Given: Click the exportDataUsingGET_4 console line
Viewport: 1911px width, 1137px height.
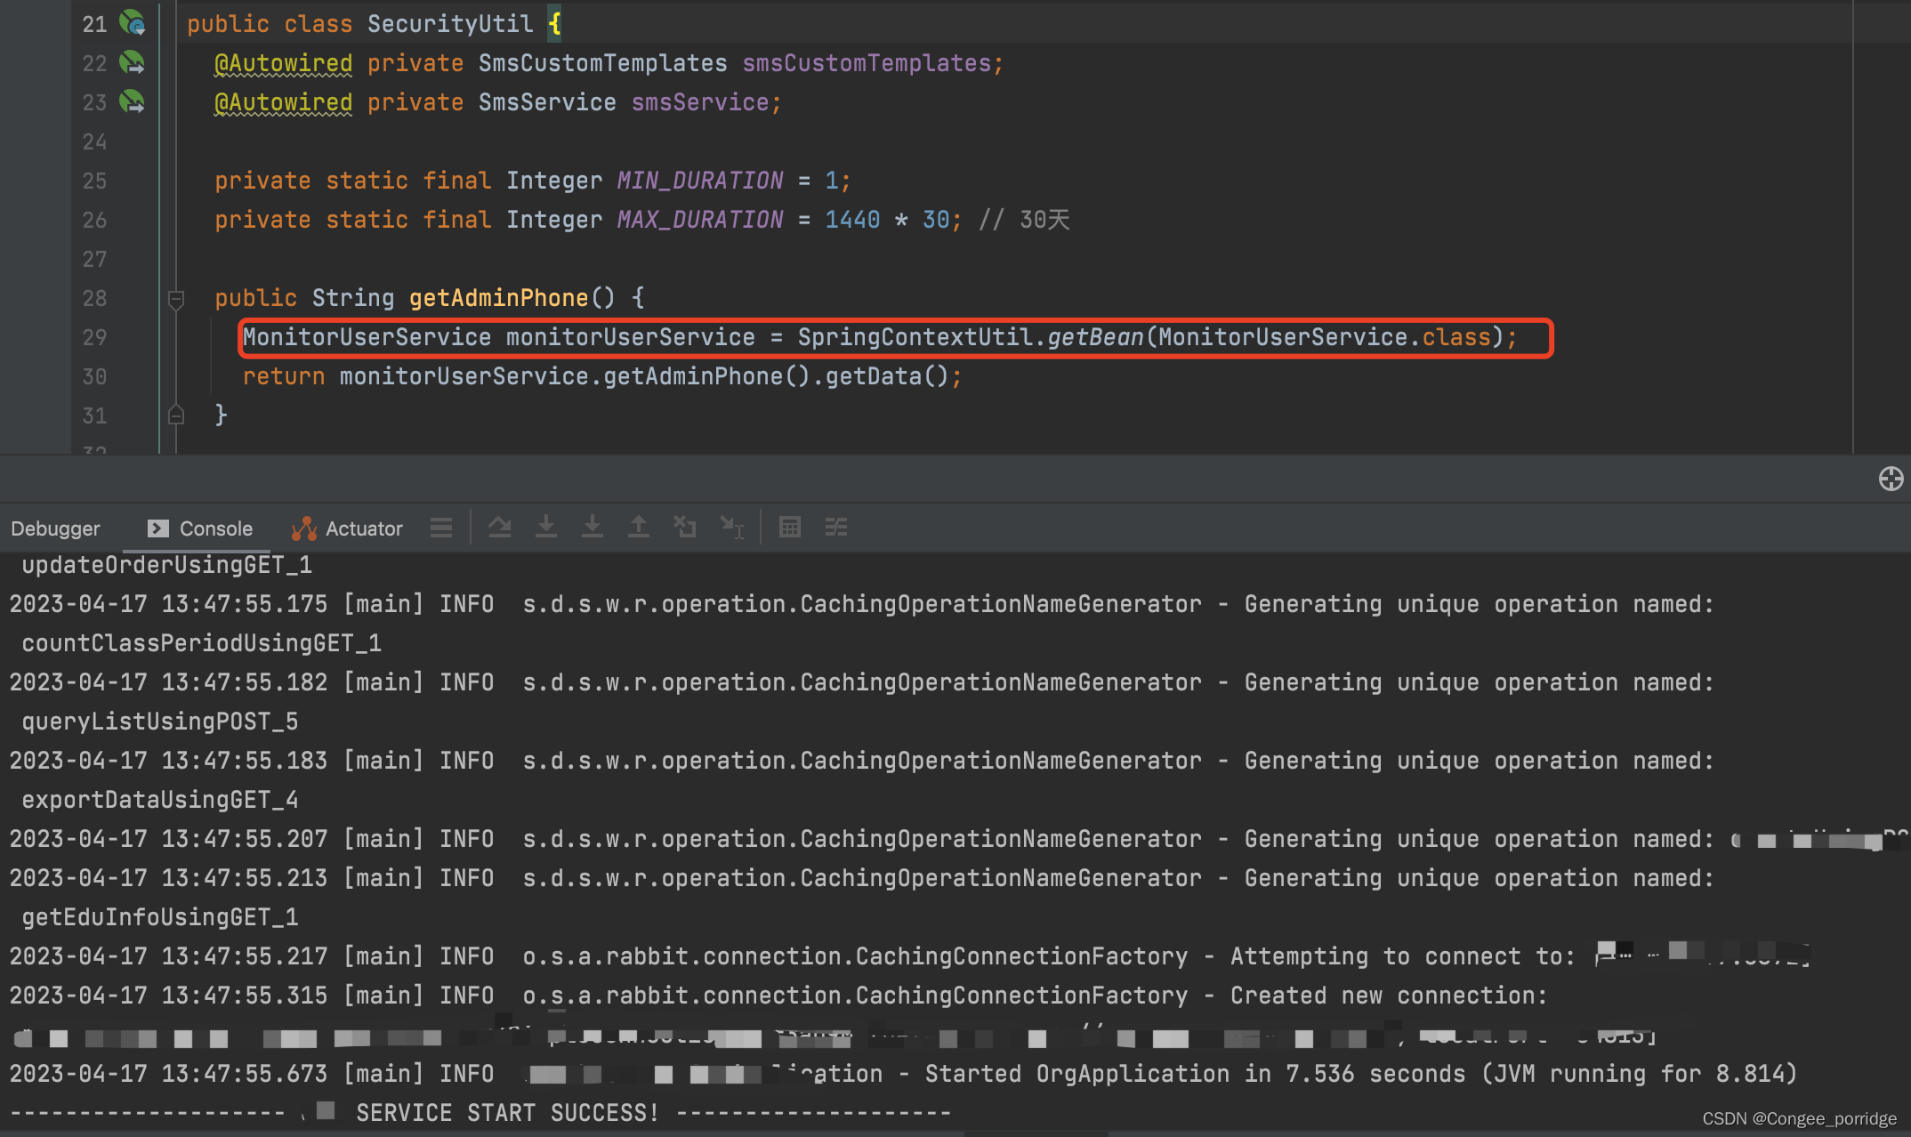Looking at the screenshot, I should tap(159, 800).
